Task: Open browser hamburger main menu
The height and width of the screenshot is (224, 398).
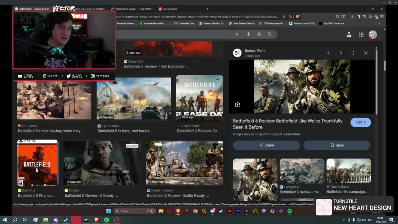Action: pyautogui.click(x=382, y=17)
